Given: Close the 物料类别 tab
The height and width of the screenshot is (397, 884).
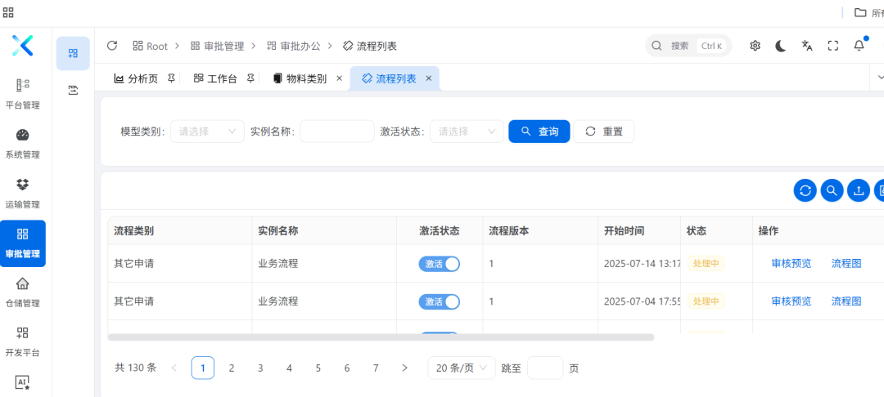Looking at the screenshot, I should click(x=339, y=78).
